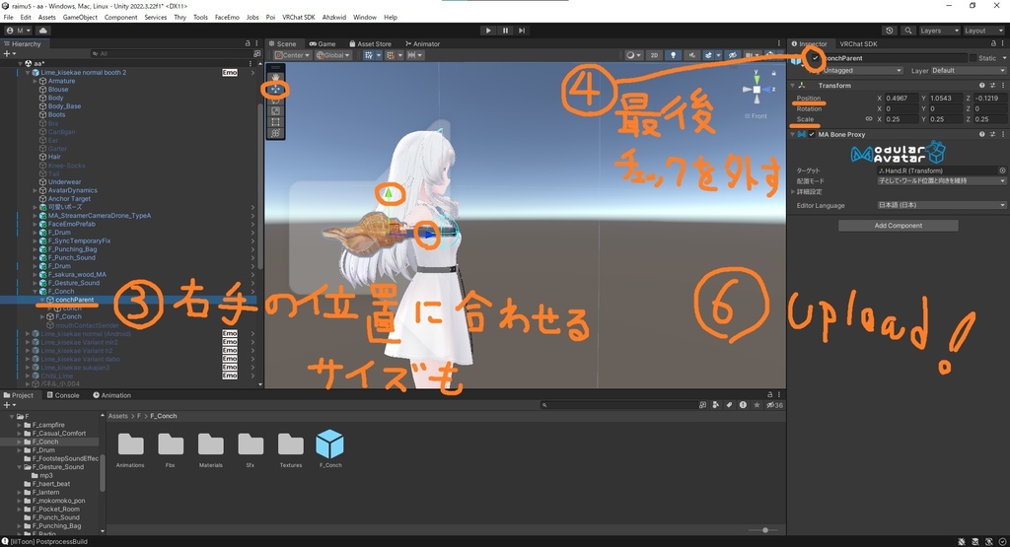Open Transform component presets icon
1010x547 pixels.
click(992, 85)
